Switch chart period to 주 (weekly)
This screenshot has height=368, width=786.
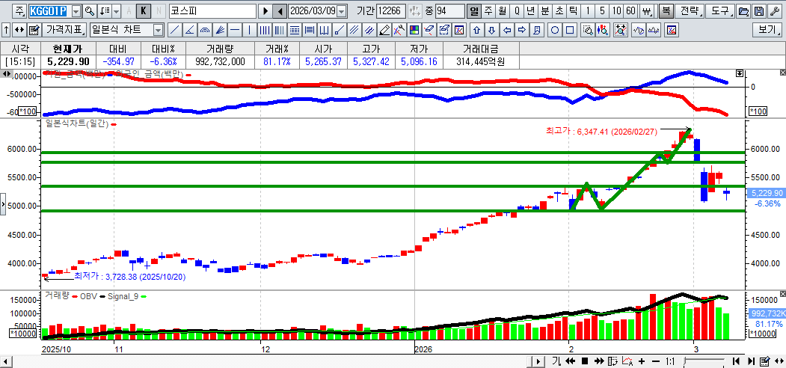click(488, 11)
